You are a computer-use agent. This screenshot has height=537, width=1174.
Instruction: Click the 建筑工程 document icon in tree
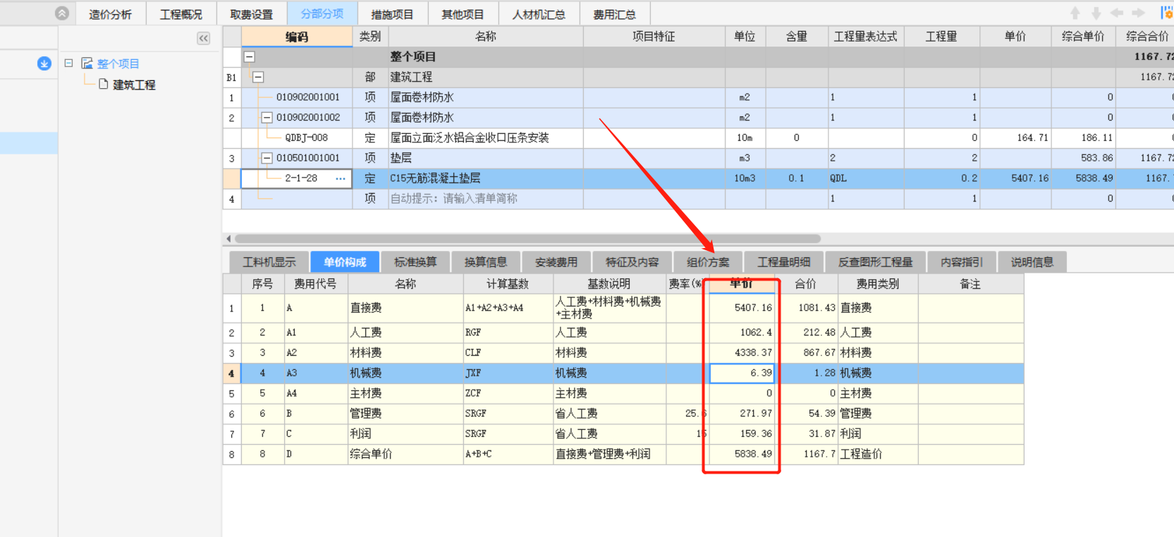[104, 85]
